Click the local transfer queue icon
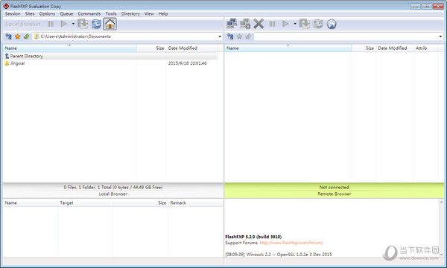The width and height of the screenshot is (447, 268). coord(83,24)
